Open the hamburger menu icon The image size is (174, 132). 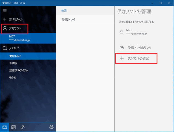tap(5, 10)
